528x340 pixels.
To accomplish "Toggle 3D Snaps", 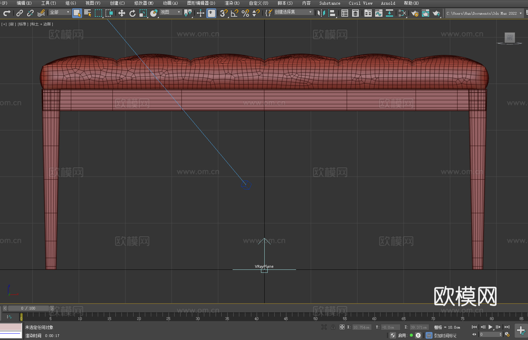I will tap(224, 13).
